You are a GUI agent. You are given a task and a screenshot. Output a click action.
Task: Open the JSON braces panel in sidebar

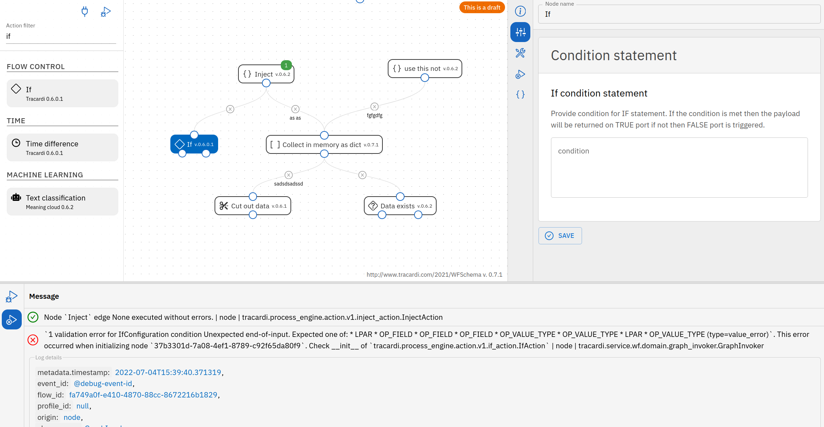(520, 94)
